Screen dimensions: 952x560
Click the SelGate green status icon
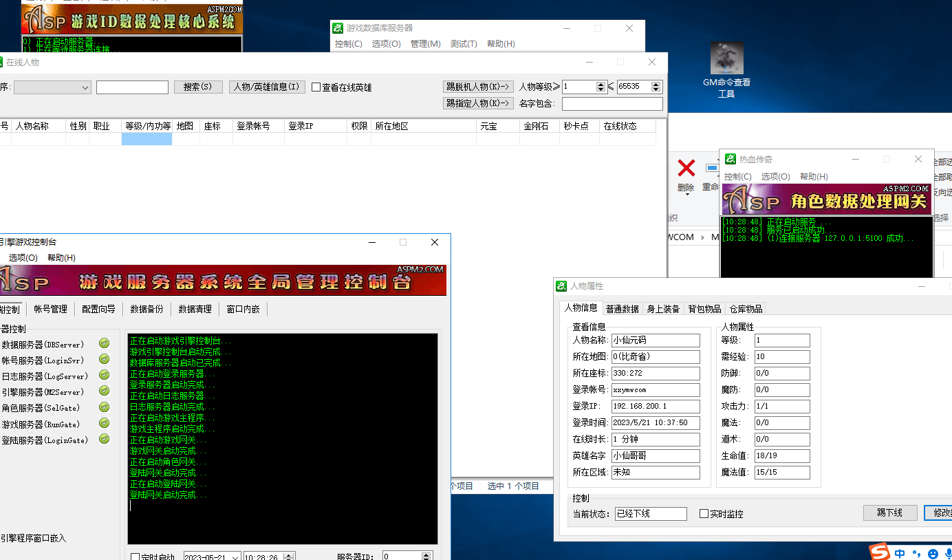coord(104,407)
